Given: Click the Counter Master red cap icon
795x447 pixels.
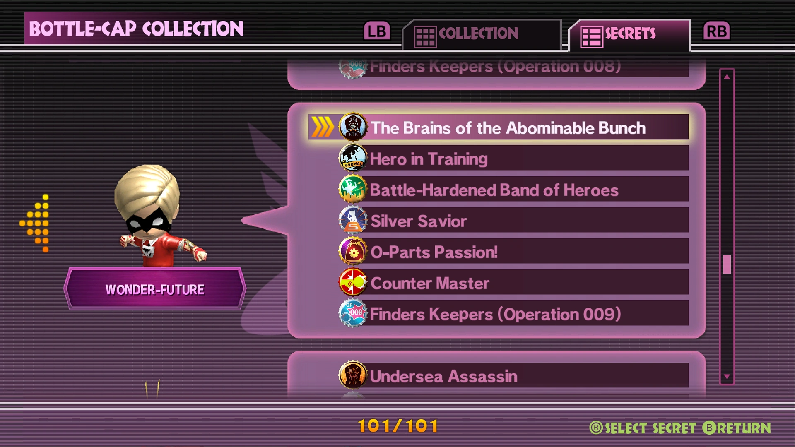Looking at the screenshot, I should 353,282.
